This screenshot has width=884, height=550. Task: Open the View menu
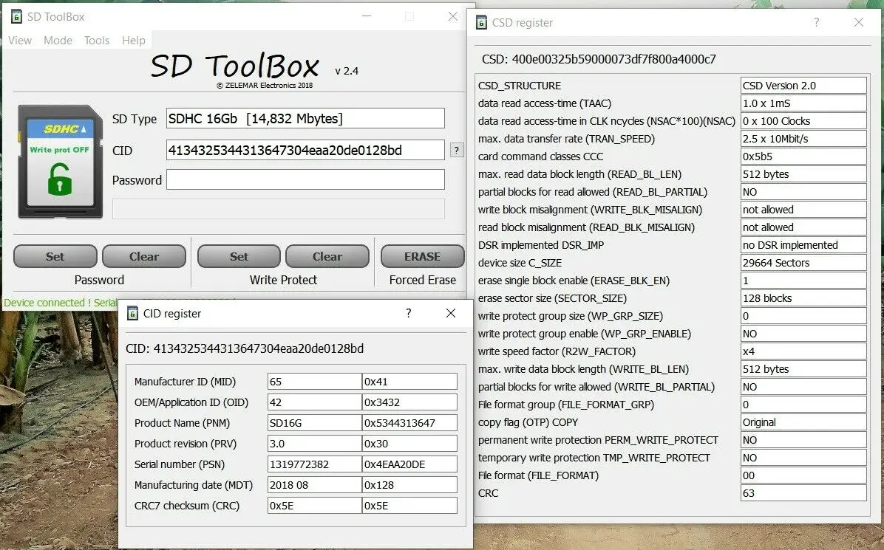click(x=20, y=41)
